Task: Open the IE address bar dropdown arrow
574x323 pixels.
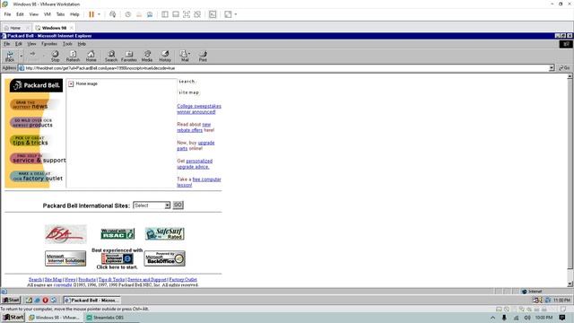Action: (x=552, y=68)
